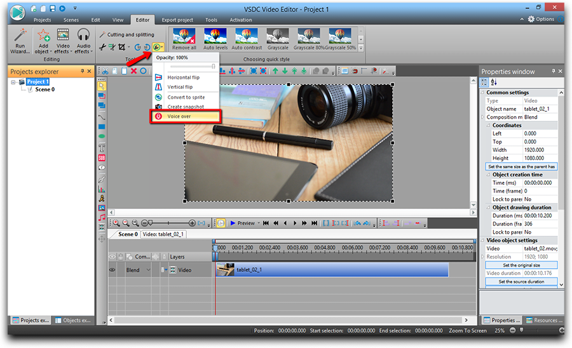
Task: Add a subtitle with the SUB tool
Action: (102, 157)
